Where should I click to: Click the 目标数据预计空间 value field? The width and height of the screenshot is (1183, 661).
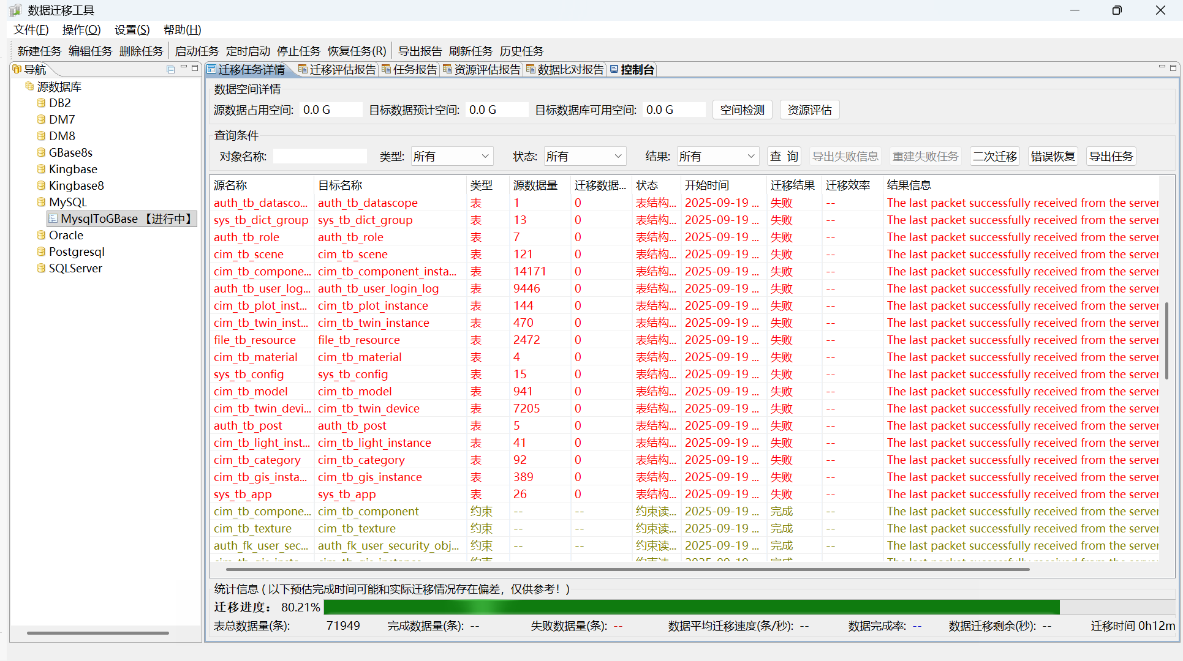tap(497, 110)
